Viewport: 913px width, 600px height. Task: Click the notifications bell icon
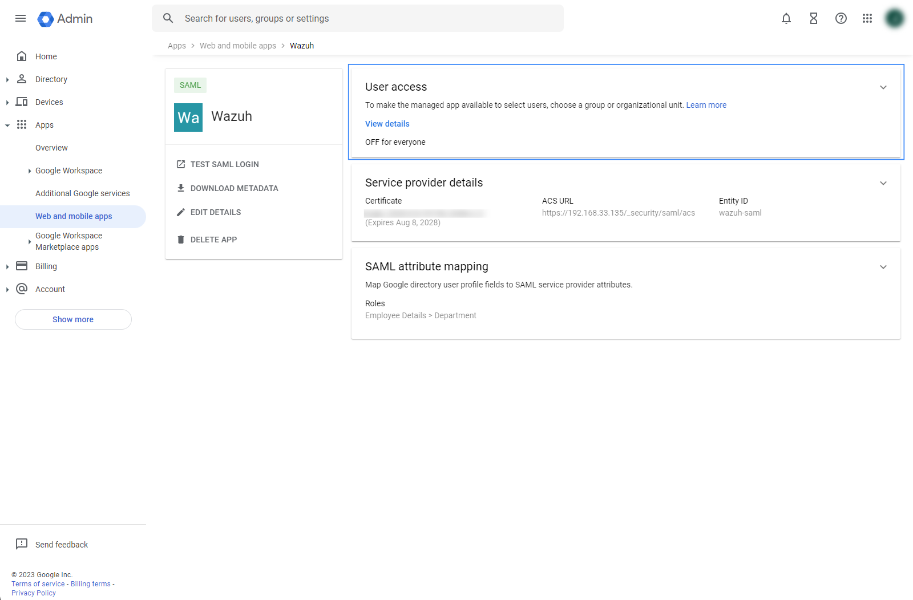(786, 18)
